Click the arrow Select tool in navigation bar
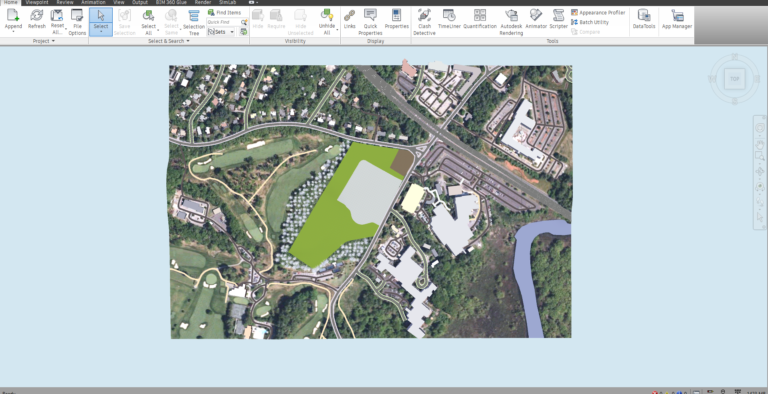The width and height of the screenshot is (768, 394). click(760, 217)
